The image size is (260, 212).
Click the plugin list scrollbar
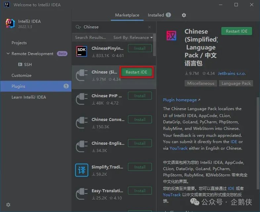[x=154, y=45]
